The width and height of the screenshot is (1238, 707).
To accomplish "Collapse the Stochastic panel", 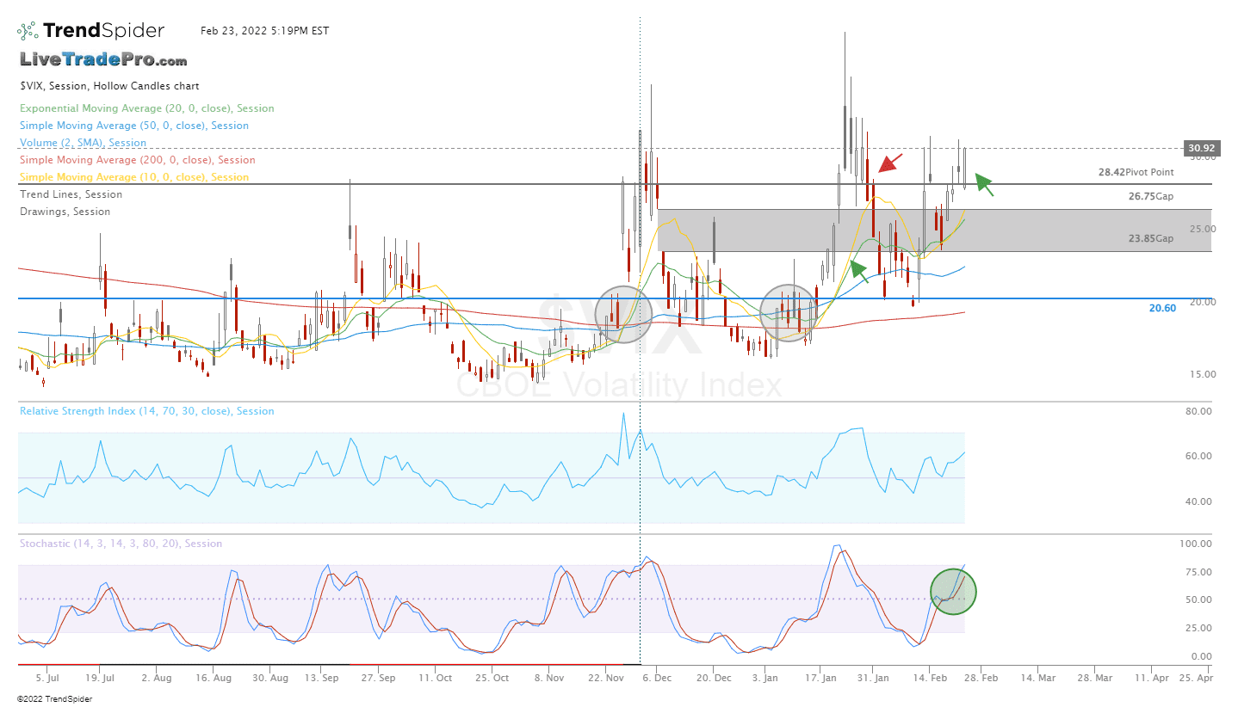I will (x=121, y=544).
